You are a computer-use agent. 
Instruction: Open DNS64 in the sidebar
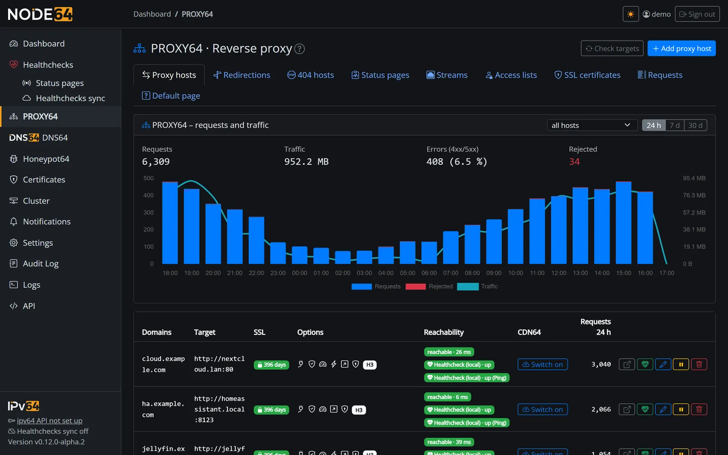[61, 137]
